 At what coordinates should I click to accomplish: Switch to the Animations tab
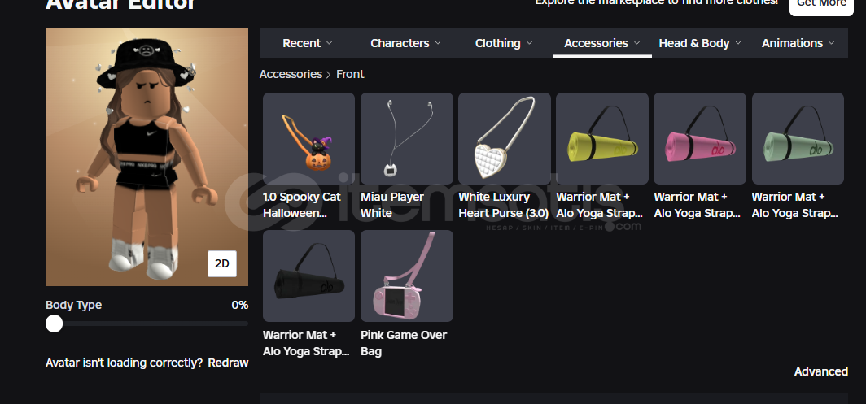798,43
